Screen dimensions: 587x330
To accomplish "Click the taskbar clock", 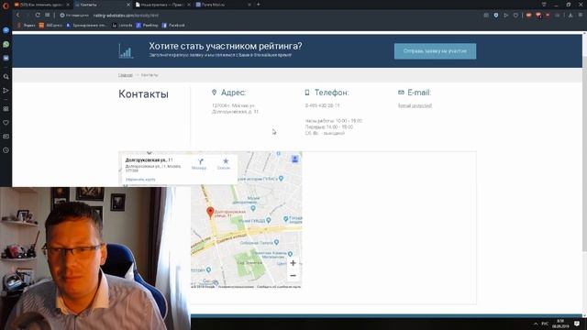I will pos(560,324).
